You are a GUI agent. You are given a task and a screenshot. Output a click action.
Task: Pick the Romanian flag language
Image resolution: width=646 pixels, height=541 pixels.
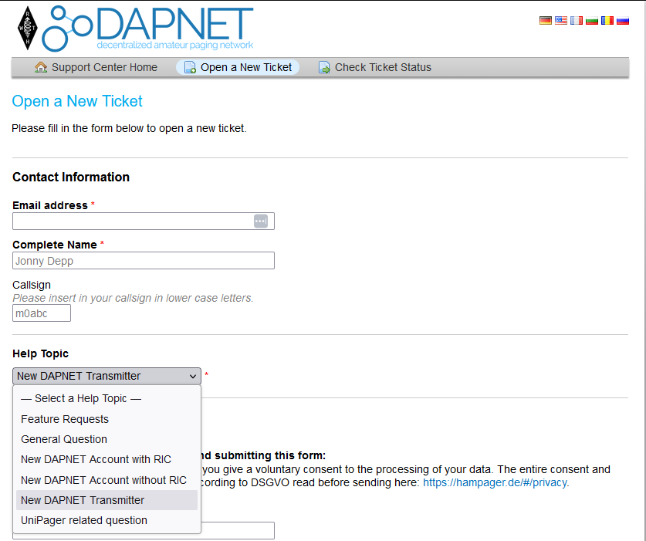click(x=607, y=21)
